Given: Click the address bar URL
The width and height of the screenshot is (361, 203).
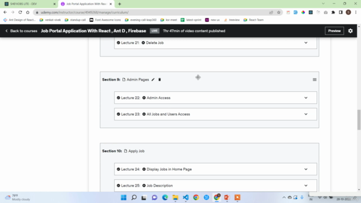Looking at the screenshot, I should [x=85, y=12].
